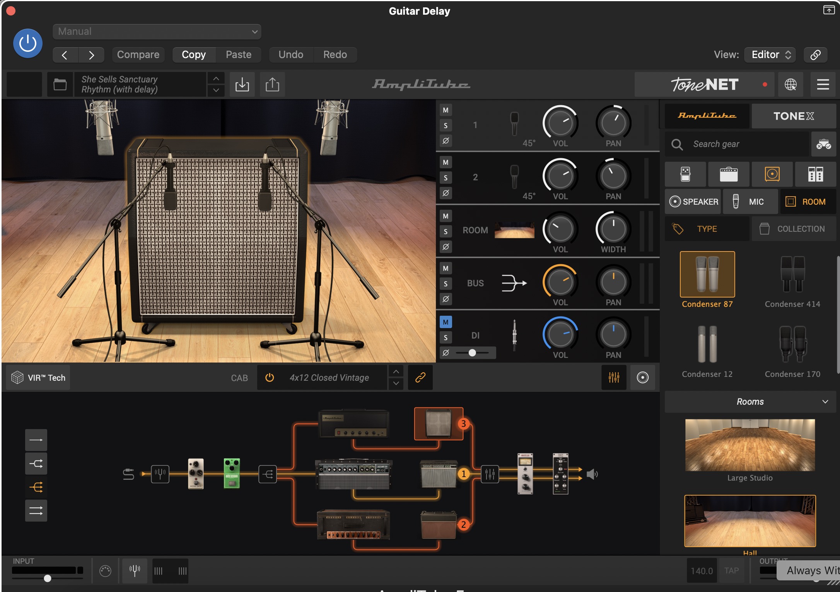
Task: Click the tuner icon in bottom bar
Action: point(135,571)
